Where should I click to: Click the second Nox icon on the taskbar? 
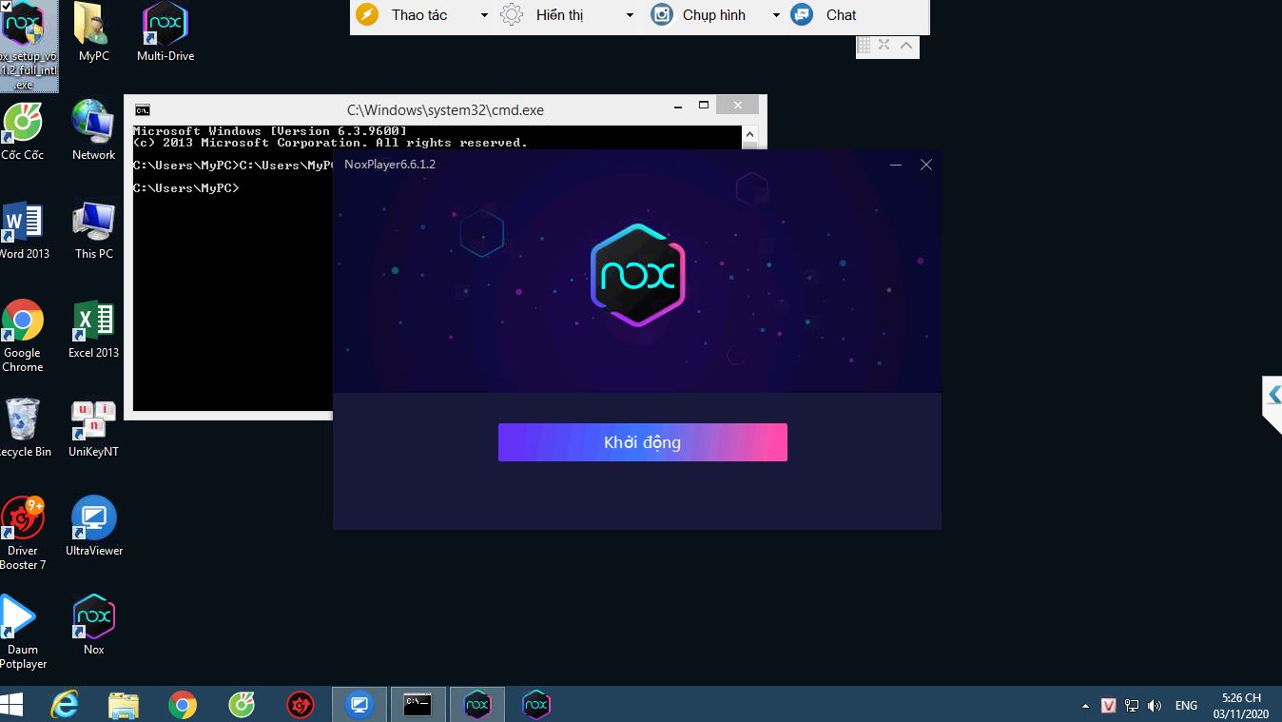click(x=536, y=705)
